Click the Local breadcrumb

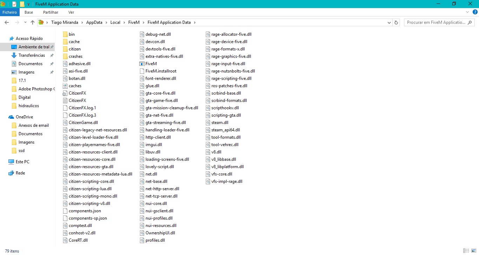coord(115,22)
